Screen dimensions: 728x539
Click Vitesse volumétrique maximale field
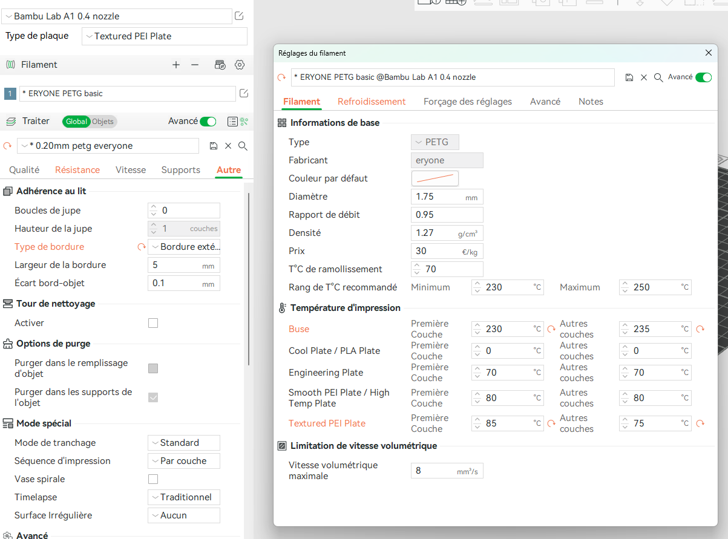(x=447, y=471)
